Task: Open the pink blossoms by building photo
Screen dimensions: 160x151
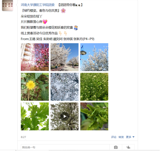Action: click(35, 57)
